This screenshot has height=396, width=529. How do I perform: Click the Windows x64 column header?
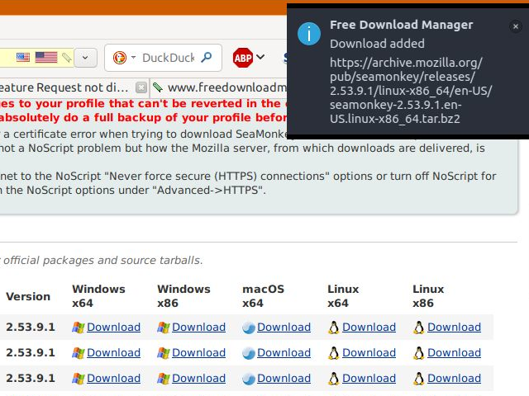(98, 296)
